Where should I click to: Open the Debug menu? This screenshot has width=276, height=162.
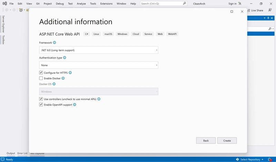tap(60, 3)
